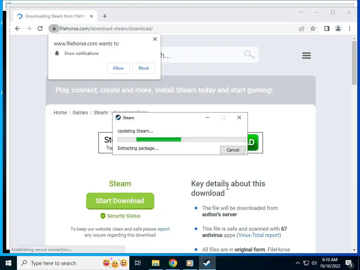Image resolution: width=360 pixels, height=270 pixels.
Task: View site info via padlock icon
Action: click(x=54, y=28)
